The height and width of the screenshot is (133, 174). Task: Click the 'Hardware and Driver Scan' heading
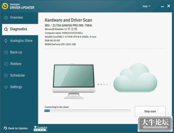[68, 20]
